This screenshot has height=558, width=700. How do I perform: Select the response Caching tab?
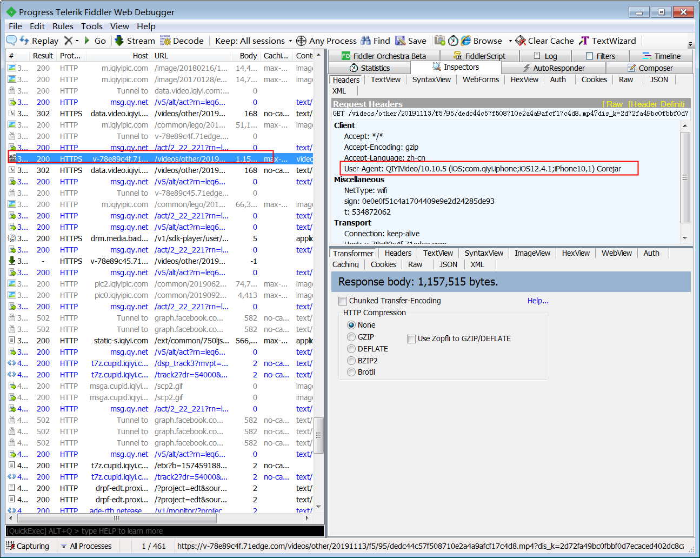click(x=345, y=264)
